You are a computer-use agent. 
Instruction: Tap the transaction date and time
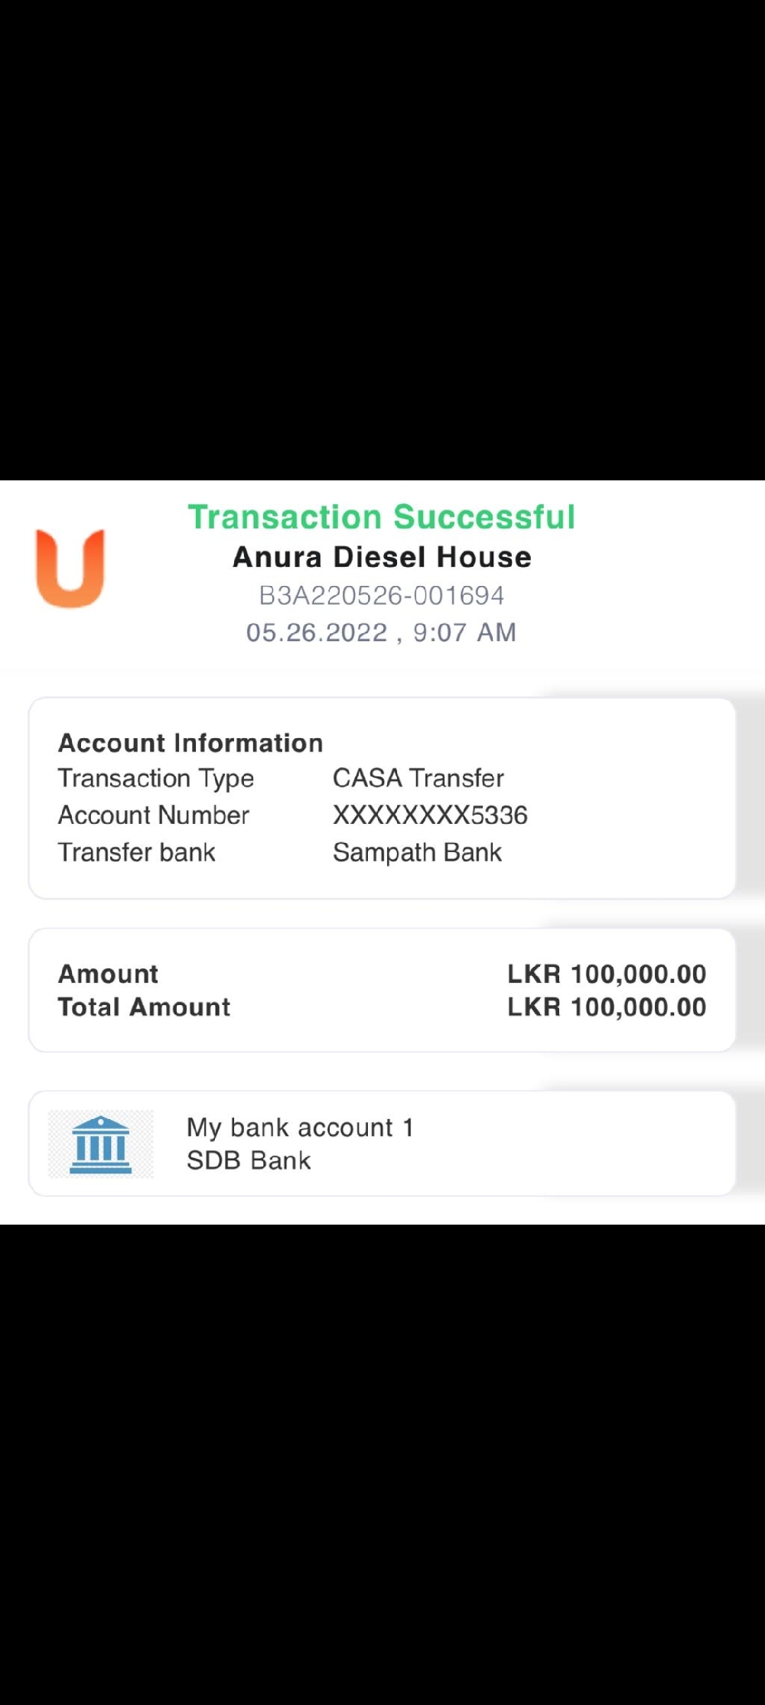pyautogui.click(x=382, y=633)
